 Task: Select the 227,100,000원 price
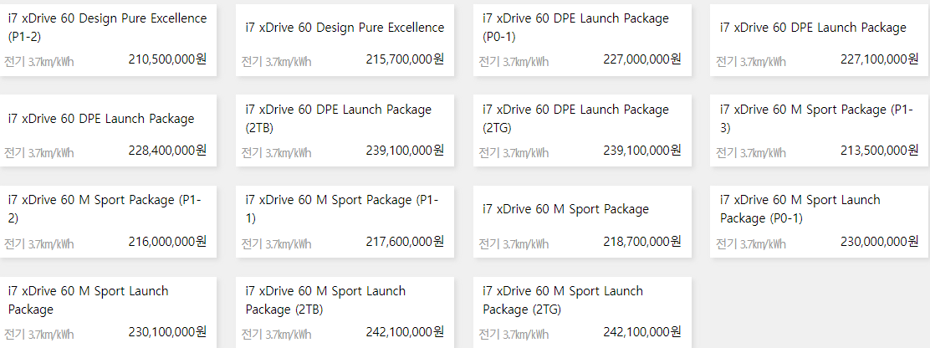tap(880, 59)
